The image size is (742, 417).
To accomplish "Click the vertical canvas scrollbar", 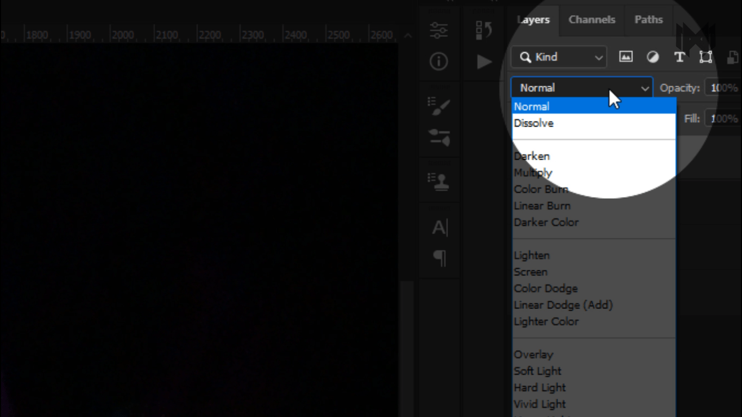I will coord(407,347).
